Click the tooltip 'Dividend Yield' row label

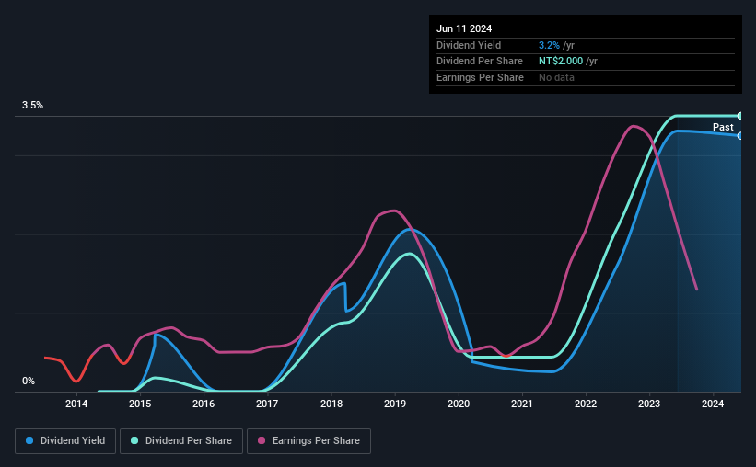pyautogui.click(x=469, y=45)
